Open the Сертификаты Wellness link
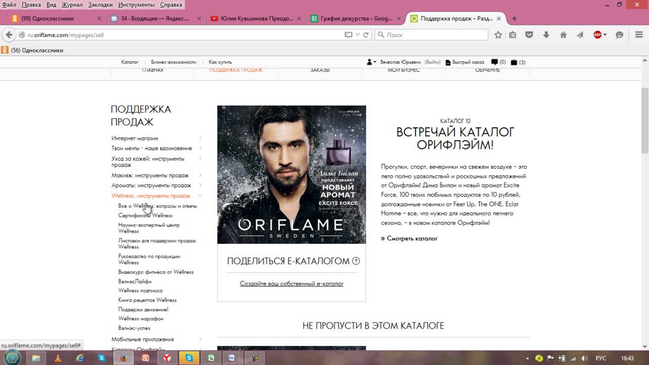The height and width of the screenshot is (365, 649). (146, 215)
